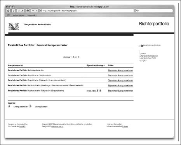The height and width of the screenshot is (145, 181).
Task: Click the address bar URL field
Action: coord(87,10)
